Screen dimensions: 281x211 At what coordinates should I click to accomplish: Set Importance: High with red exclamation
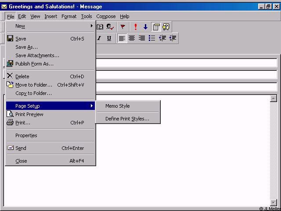tap(136, 27)
